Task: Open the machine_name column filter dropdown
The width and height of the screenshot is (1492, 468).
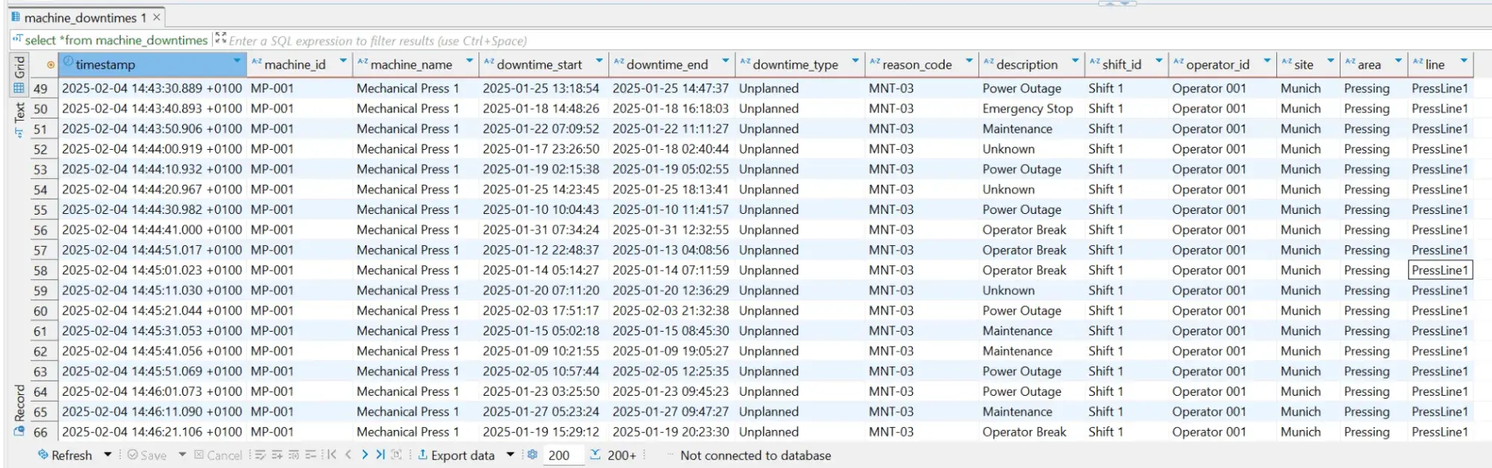Action: 469,61
